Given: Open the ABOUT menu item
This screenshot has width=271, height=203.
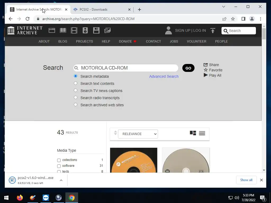Looking at the screenshot, I should [x=44, y=41].
